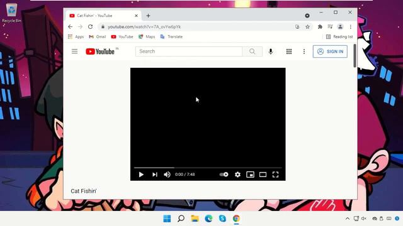Click the Cat Fishin' video title
The height and width of the screenshot is (226, 403).
coord(84,191)
